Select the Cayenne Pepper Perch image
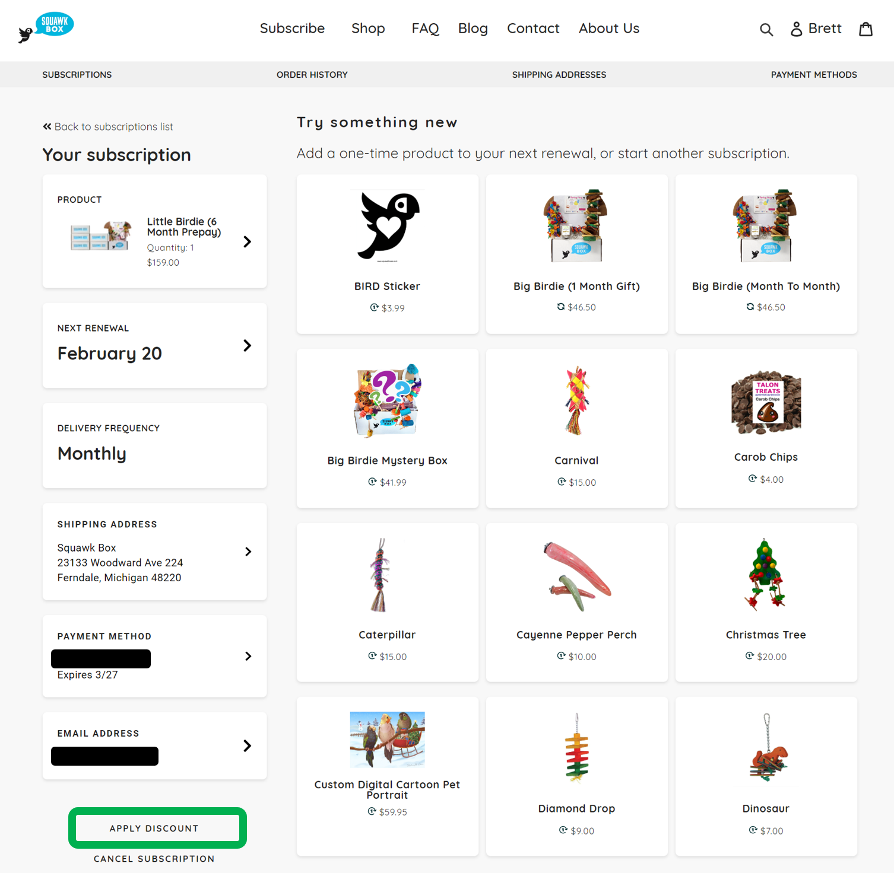This screenshot has height=873, width=894. pos(577,575)
